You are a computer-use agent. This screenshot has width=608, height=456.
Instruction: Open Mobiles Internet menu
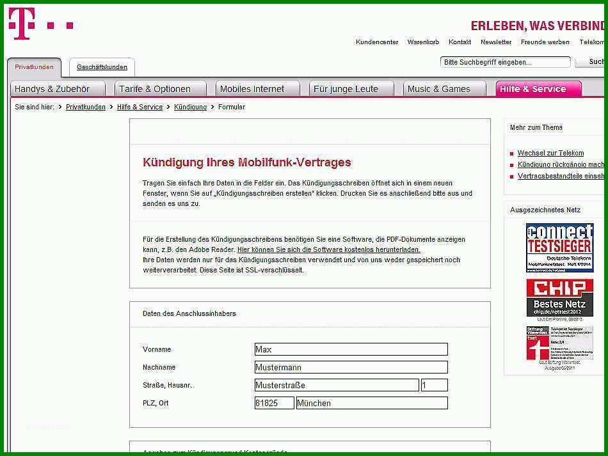[x=258, y=89]
